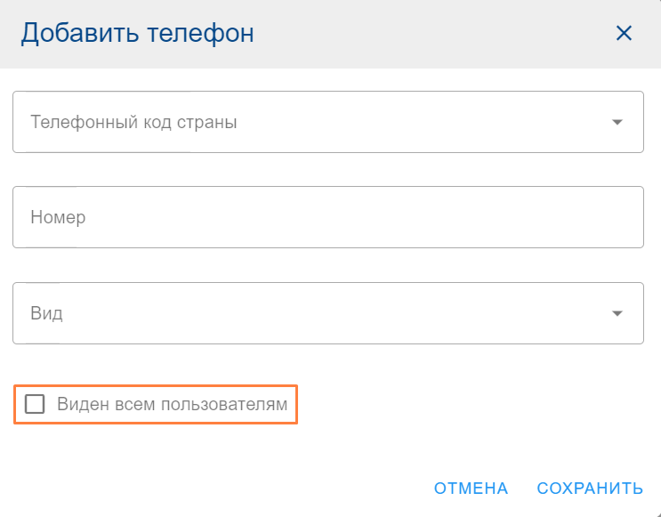This screenshot has width=661, height=517.
Task: Open the Телефонный код страны dropdown
Action: pyautogui.click(x=327, y=122)
